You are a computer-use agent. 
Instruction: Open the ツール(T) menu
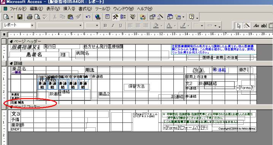click(103, 8)
